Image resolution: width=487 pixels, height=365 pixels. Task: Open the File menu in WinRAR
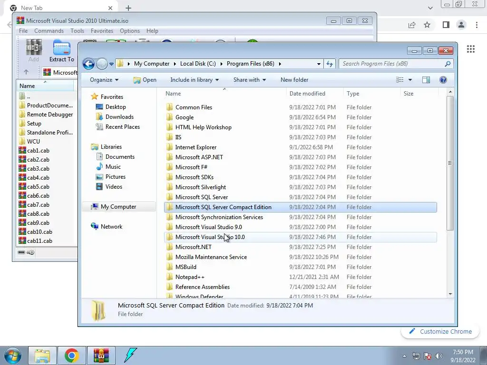[23, 31]
